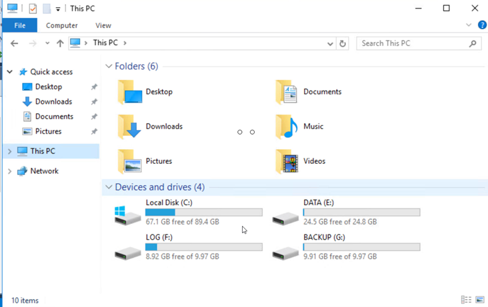Select the BACKUP (G:) drive icon
Image resolution: width=488 pixels, height=307 pixels.
(285, 253)
